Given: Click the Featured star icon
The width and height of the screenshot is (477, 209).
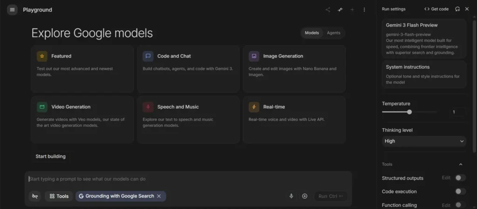Looking at the screenshot, I should pyautogui.click(x=42, y=56).
